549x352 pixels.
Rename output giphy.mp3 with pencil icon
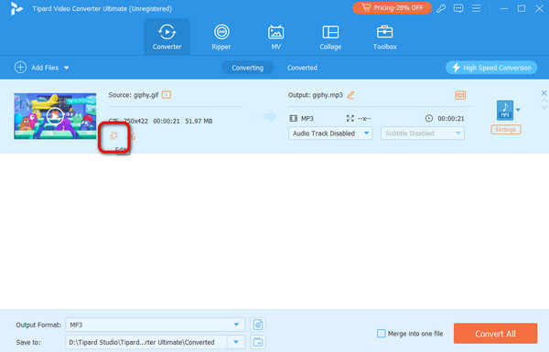point(350,95)
